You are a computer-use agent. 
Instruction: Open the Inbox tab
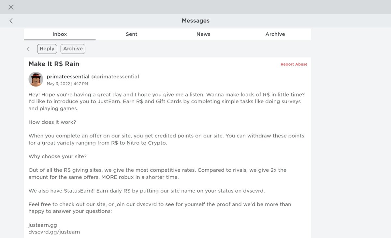point(60,34)
